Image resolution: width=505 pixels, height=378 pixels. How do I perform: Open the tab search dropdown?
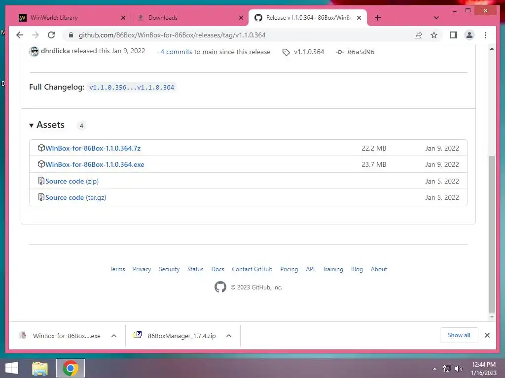pyautogui.click(x=436, y=18)
